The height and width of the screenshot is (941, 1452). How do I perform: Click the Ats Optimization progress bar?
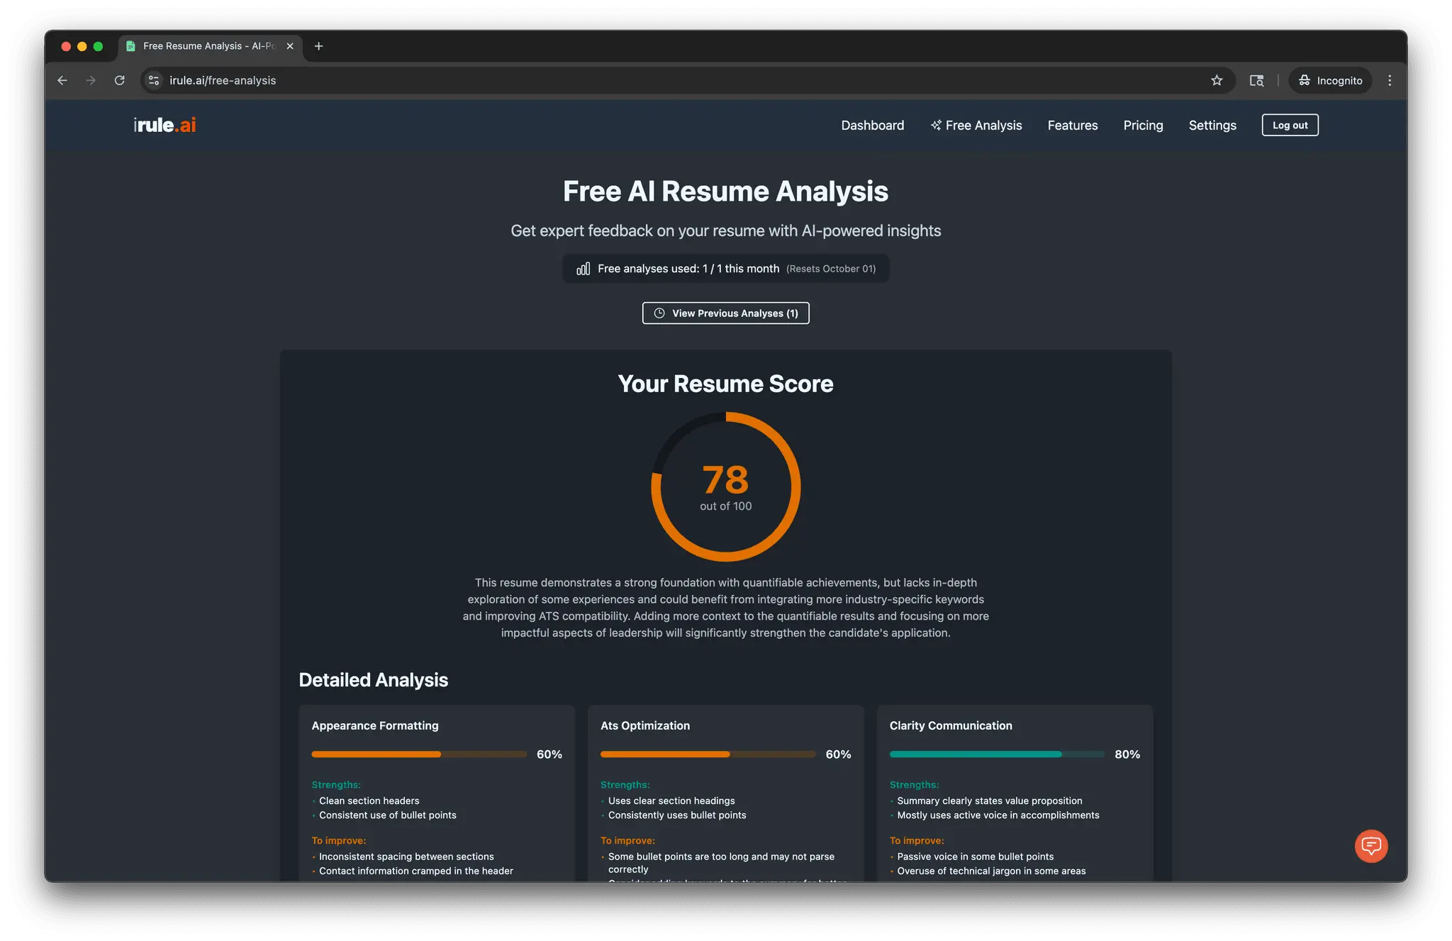708,755
